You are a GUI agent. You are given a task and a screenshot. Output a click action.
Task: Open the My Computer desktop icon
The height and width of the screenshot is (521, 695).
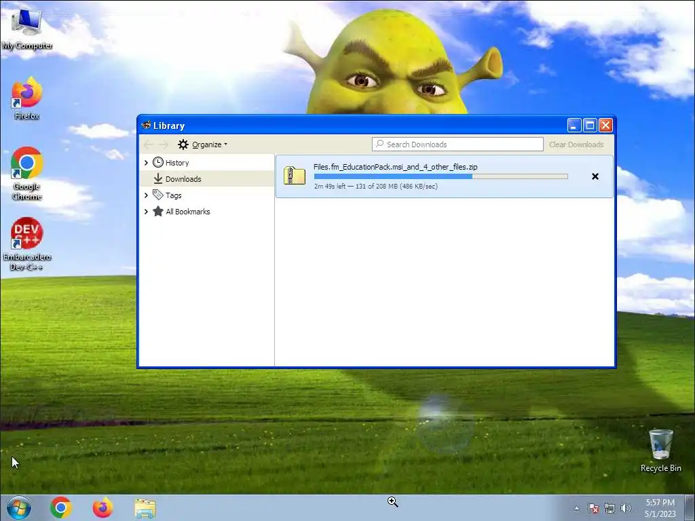[x=26, y=29]
